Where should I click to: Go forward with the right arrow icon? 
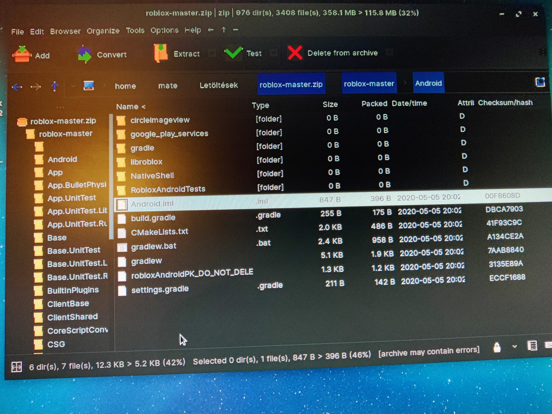pyautogui.click(x=36, y=87)
